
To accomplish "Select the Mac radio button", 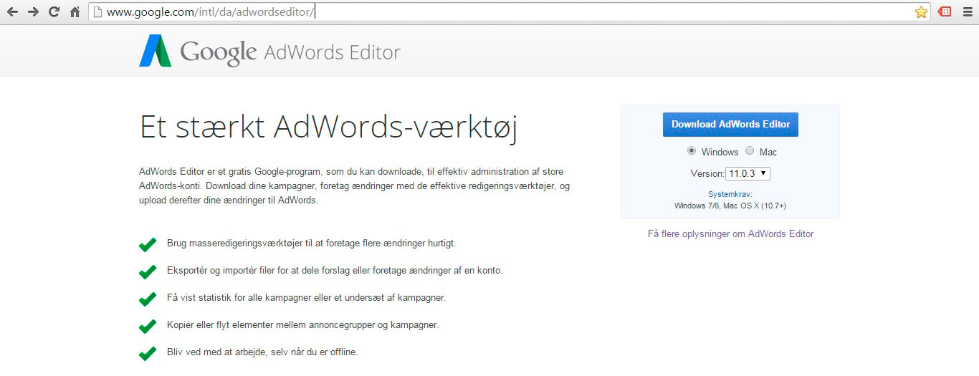I will [750, 151].
